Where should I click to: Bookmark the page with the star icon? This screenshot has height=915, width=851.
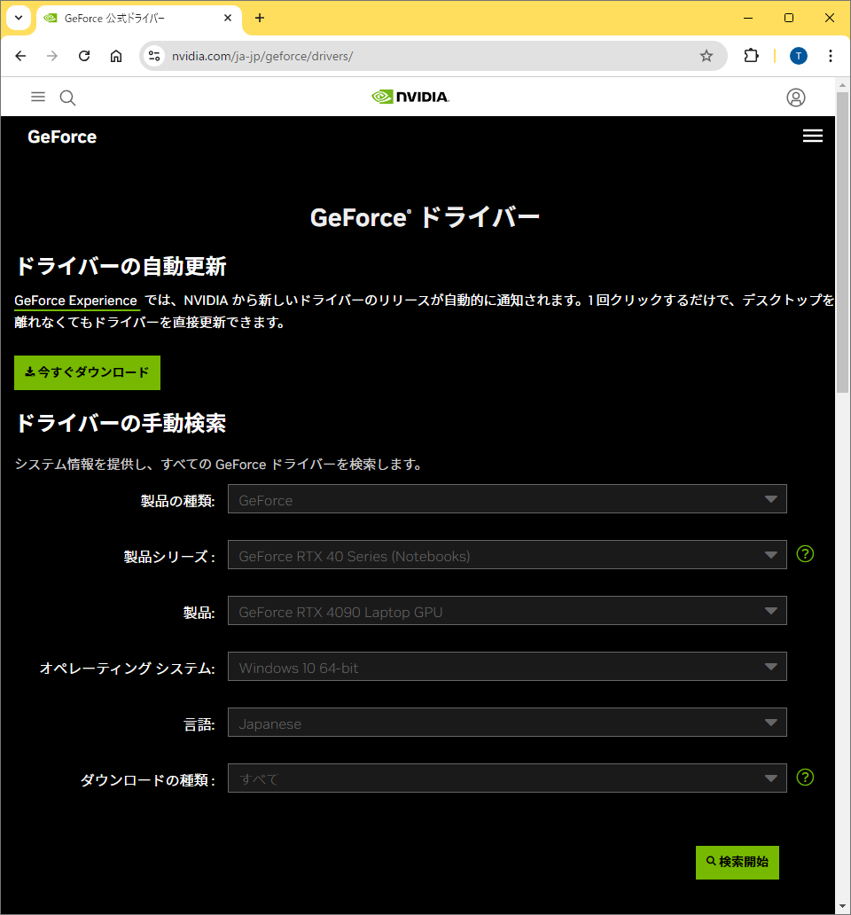(x=707, y=55)
